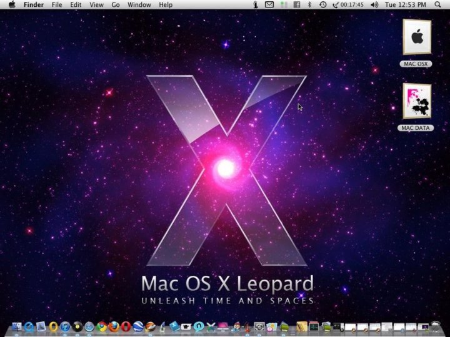Open the yellow O app in dock
The width and height of the screenshot is (450, 337).
[x=53, y=326]
